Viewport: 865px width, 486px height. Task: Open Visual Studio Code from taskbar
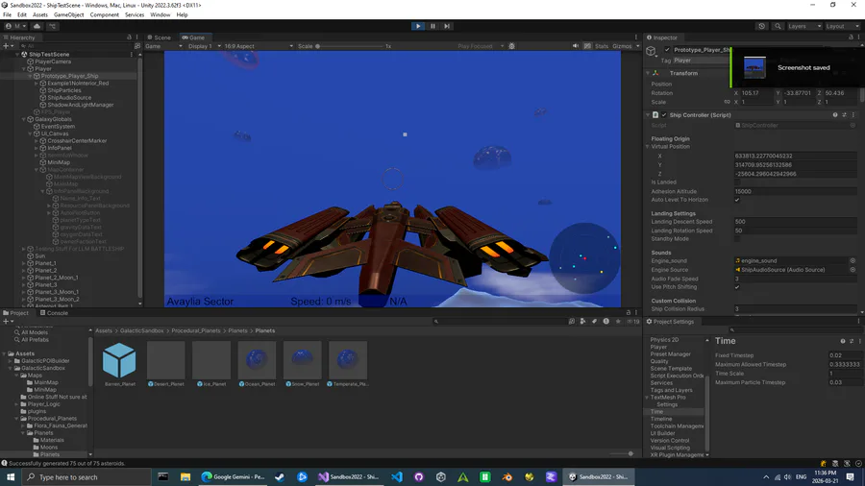tap(397, 476)
